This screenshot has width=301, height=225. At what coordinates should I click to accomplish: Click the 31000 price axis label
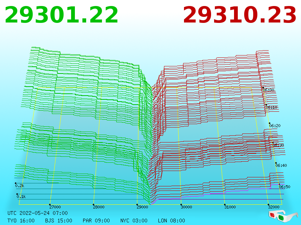pyautogui.click(x=230, y=207)
